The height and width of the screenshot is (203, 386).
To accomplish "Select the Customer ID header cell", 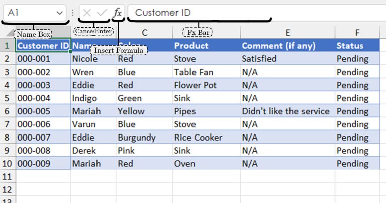I will (x=43, y=46).
